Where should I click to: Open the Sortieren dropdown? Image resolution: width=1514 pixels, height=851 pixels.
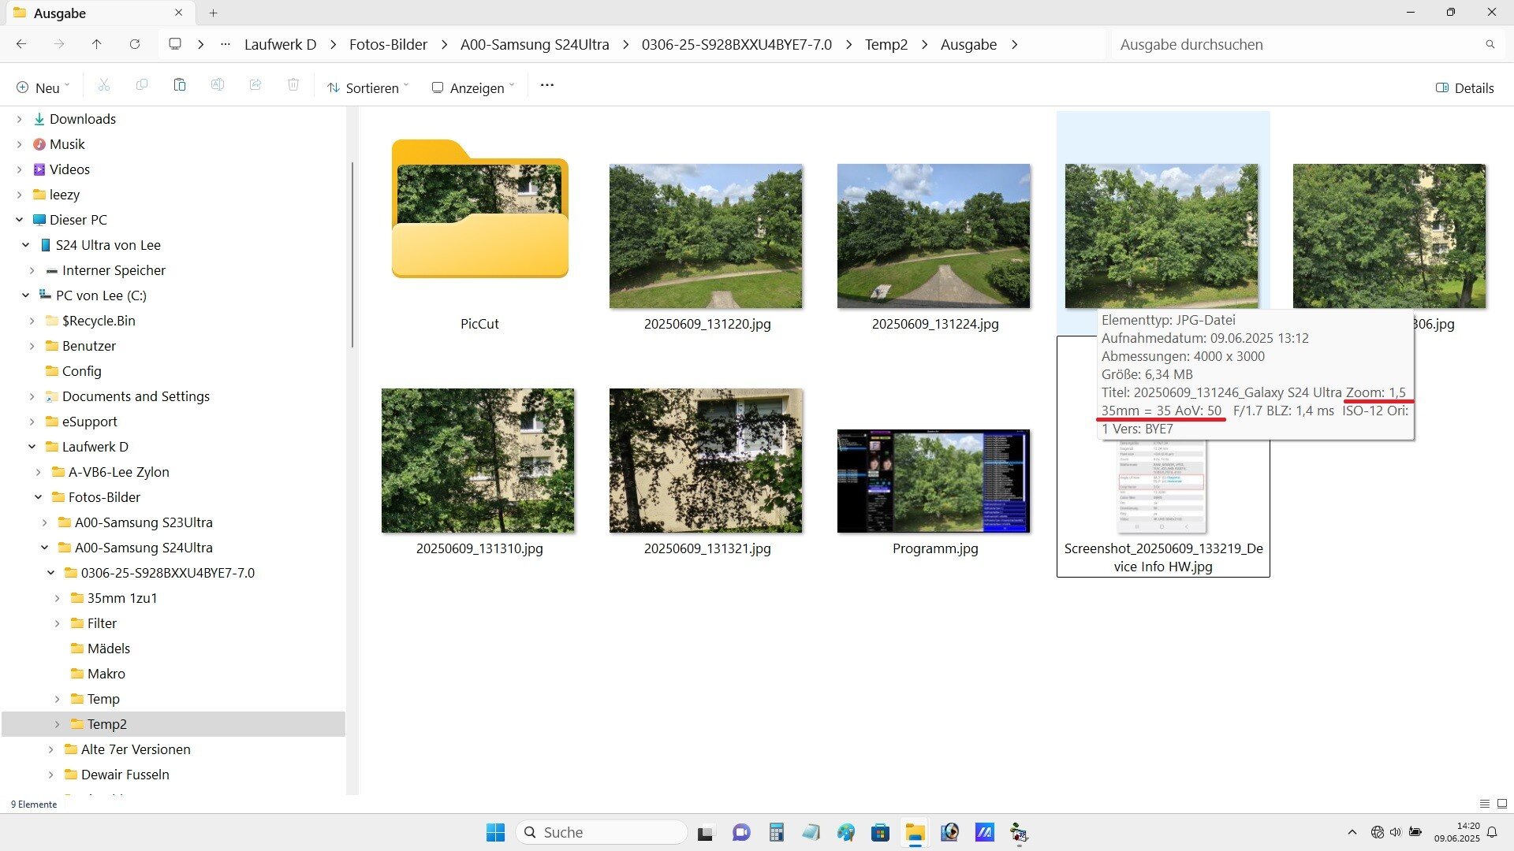point(368,87)
